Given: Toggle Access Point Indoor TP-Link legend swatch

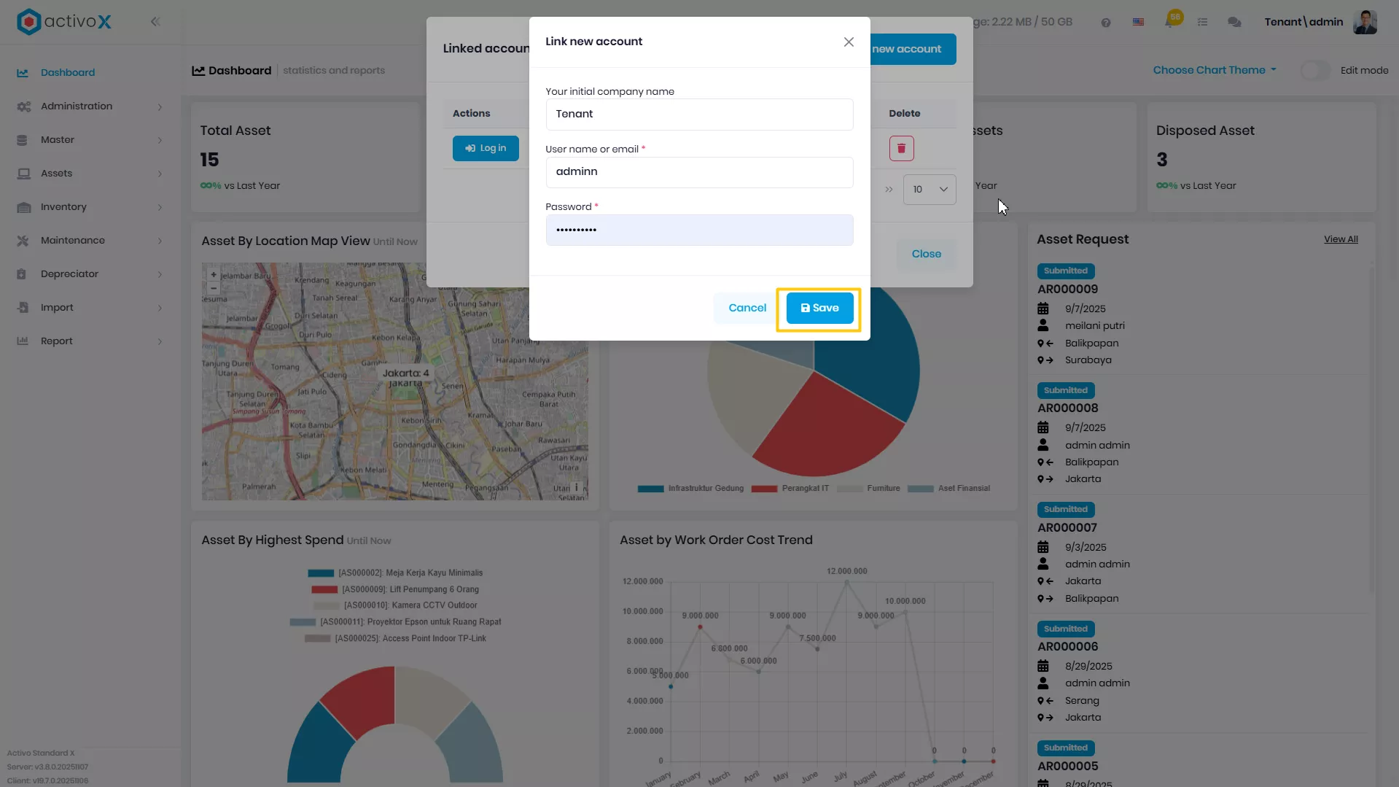Looking at the screenshot, I should point(317,639).
